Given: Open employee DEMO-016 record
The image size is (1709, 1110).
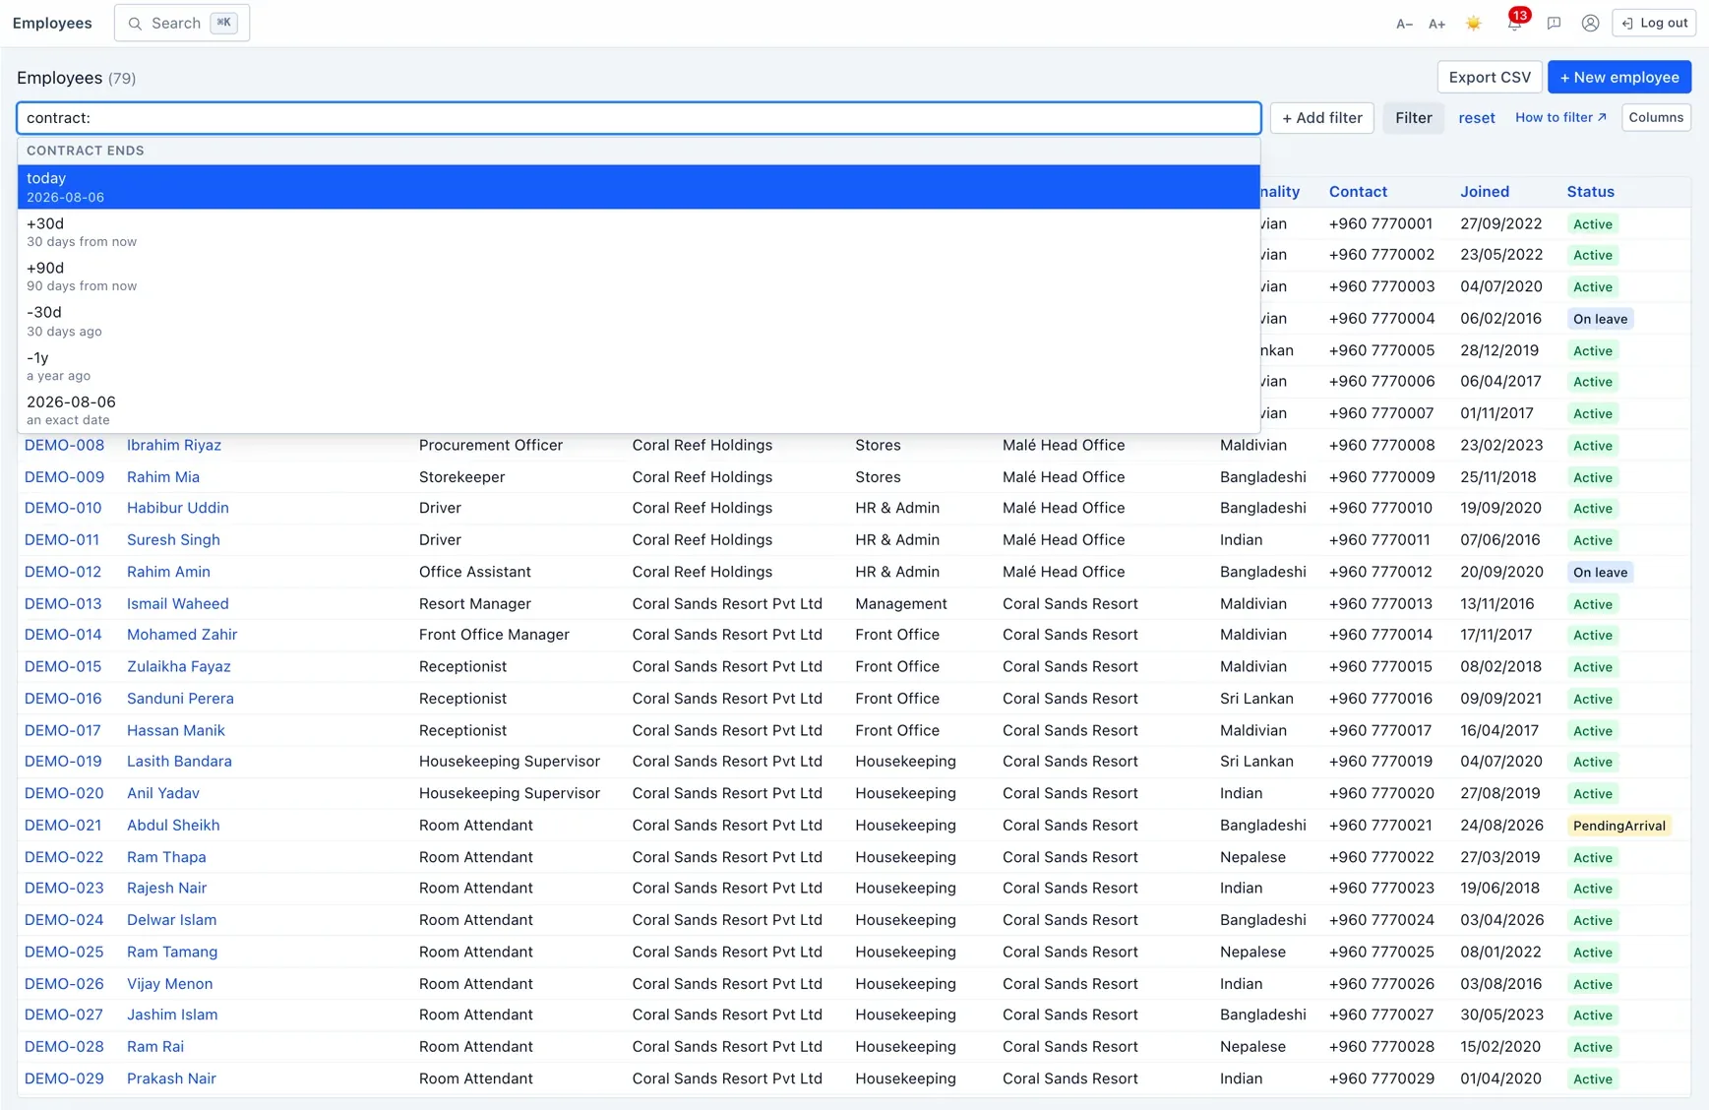Looking at the screenshot, I should (x=63, y=699).
